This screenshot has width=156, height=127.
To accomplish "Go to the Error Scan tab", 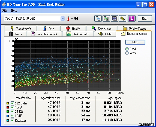I will [x=102, y=29].
